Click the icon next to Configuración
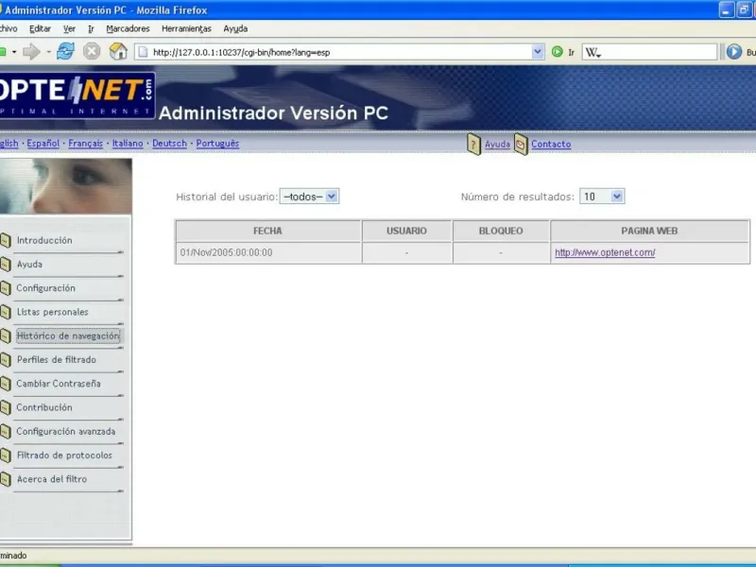The image size is (756, 567). pyautogui.click(x=6, y=288)
